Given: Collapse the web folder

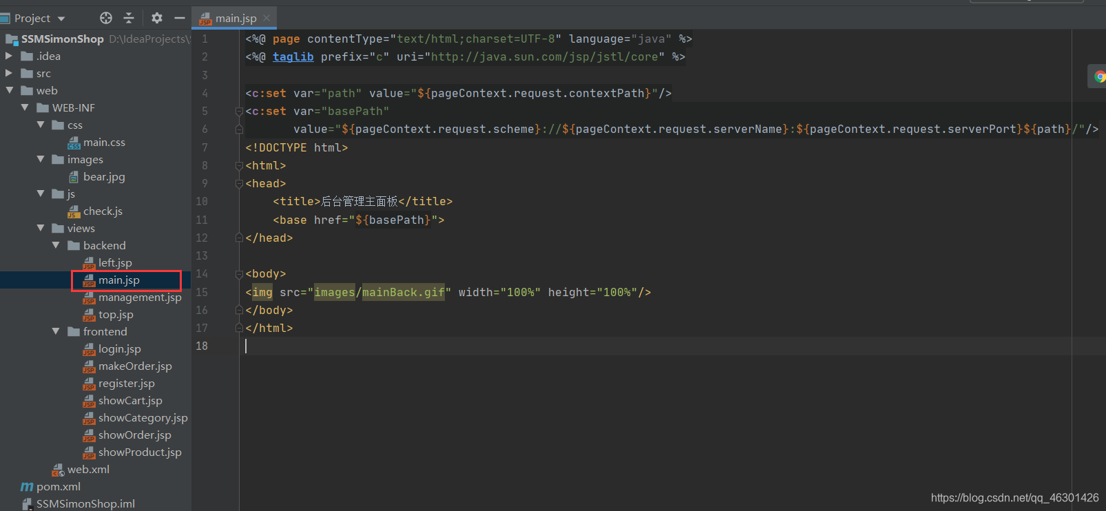Looking at the screenshot, I should tap(9, 90).
